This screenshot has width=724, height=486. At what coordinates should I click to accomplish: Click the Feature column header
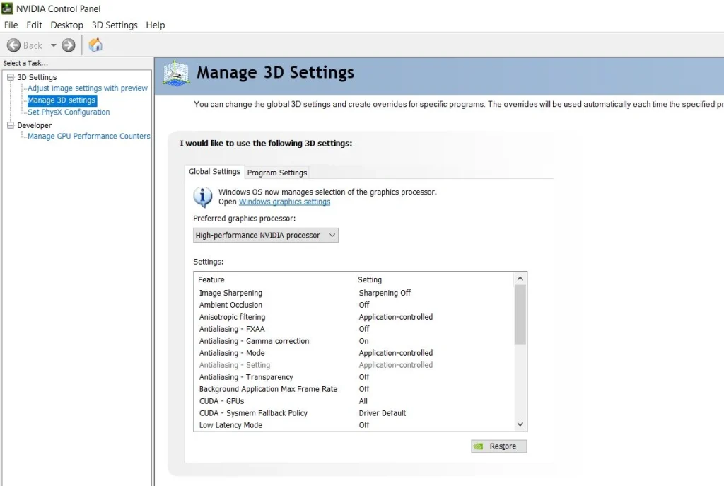274,279
